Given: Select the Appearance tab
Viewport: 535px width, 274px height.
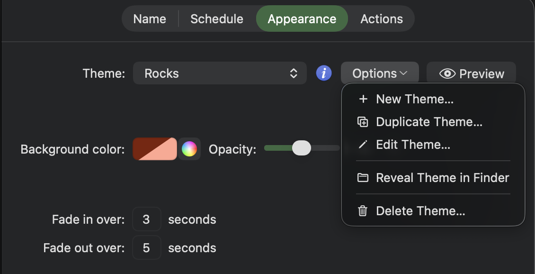Looking at the screenshot, I should click(302, 19).
